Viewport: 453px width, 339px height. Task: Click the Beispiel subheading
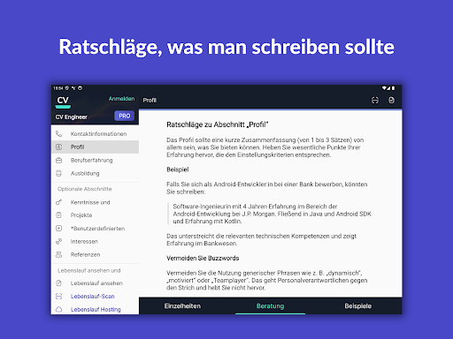tap(178, 169)
